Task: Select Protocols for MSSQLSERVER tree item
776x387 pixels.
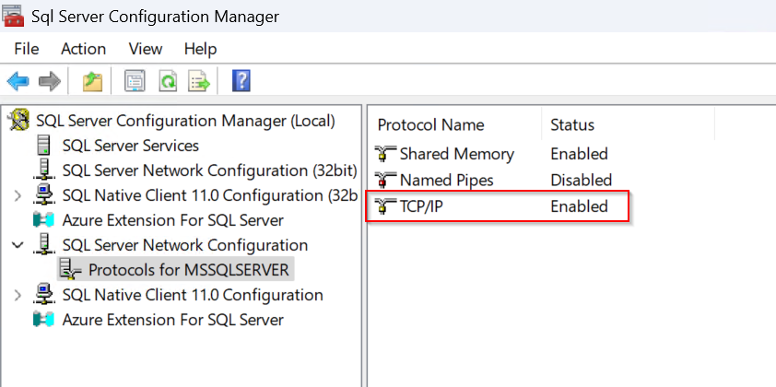Action: [x=189, y=270]
